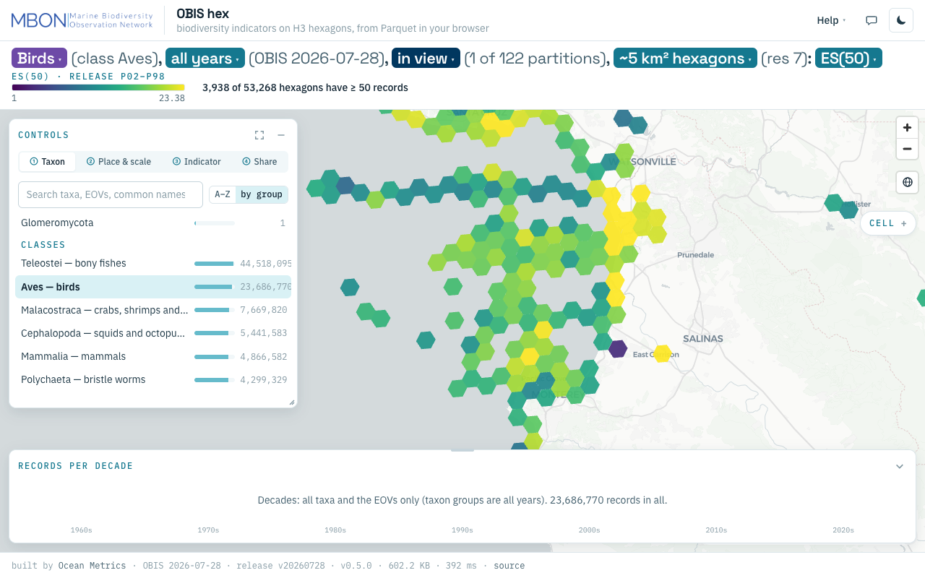Screen dimensions: 925x578
Task: Click the 1960s decade label
Action: (82, 530)
